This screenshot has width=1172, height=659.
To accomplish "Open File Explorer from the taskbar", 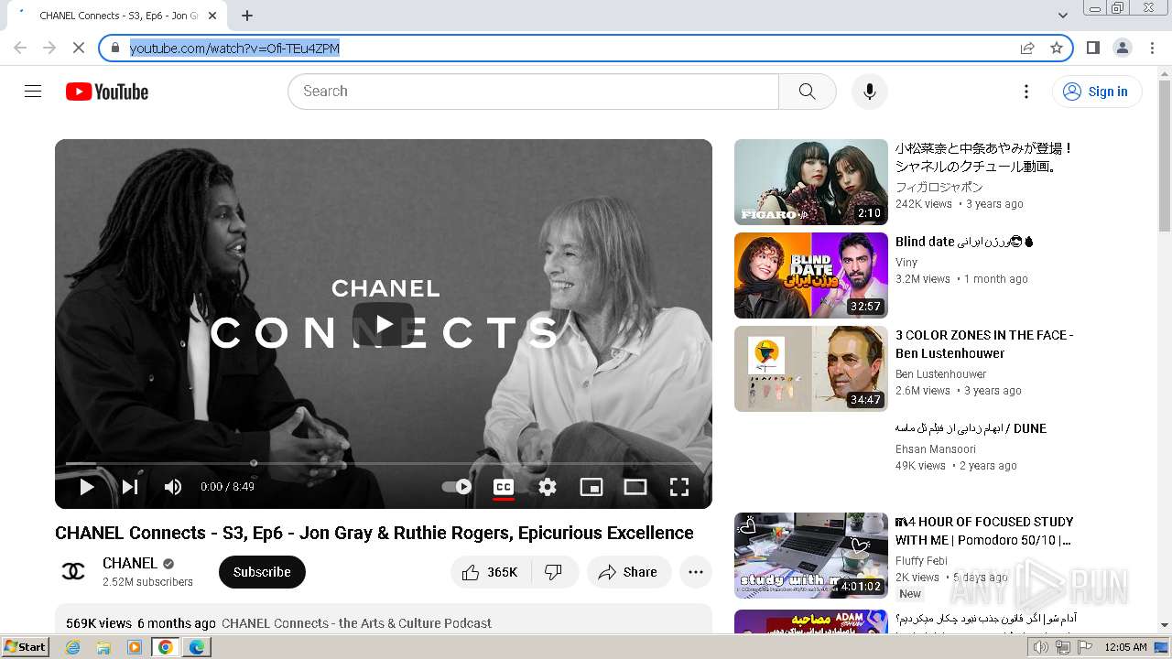I will pos(103,647).
